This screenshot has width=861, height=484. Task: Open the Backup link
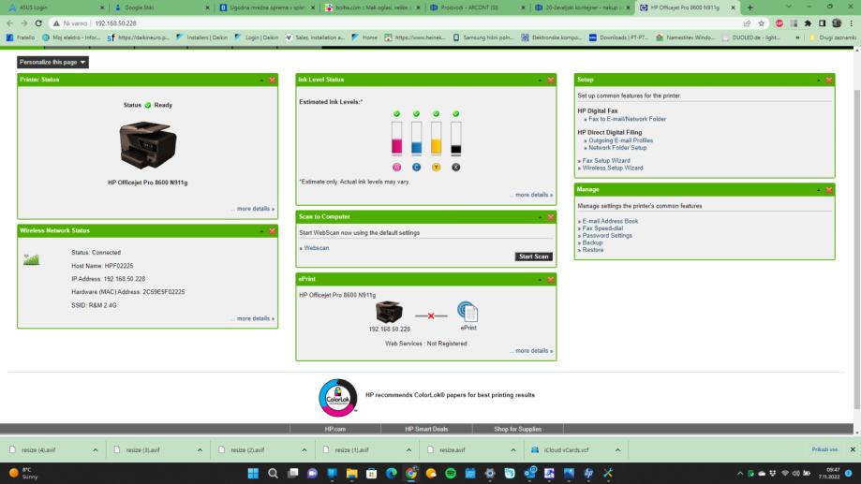(x=592, y=242)
